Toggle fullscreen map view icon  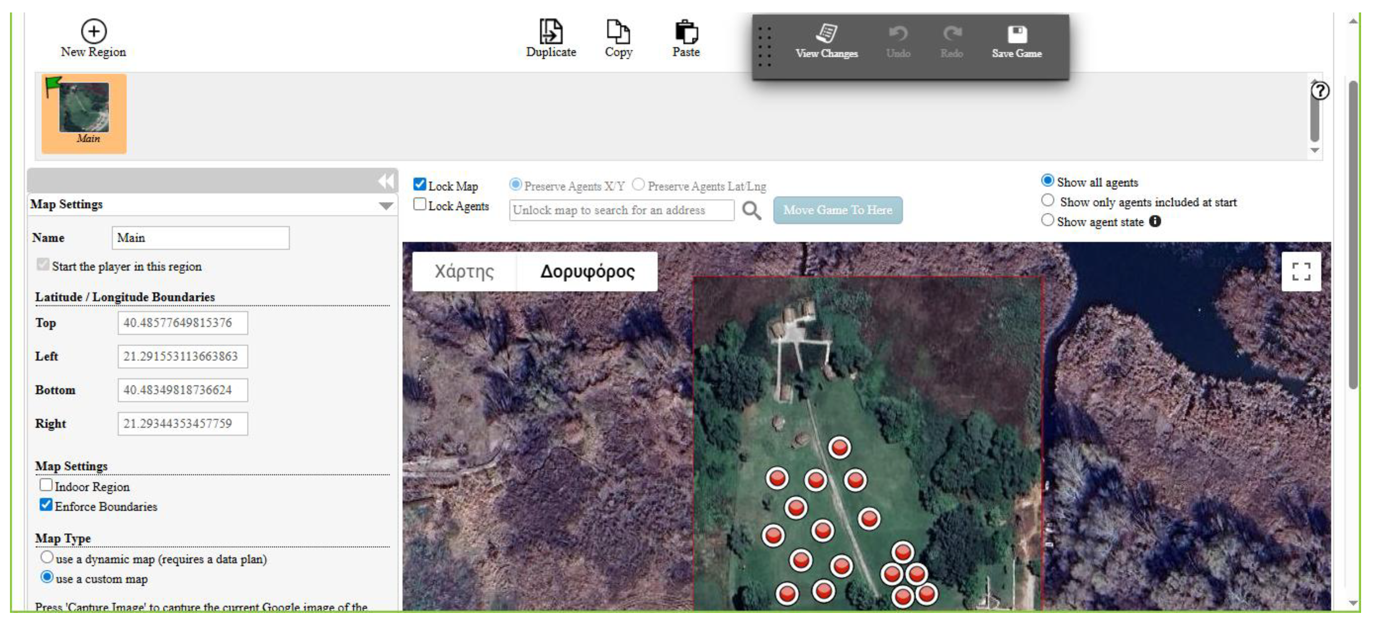pyautogui.click(x=1301, y=272)
